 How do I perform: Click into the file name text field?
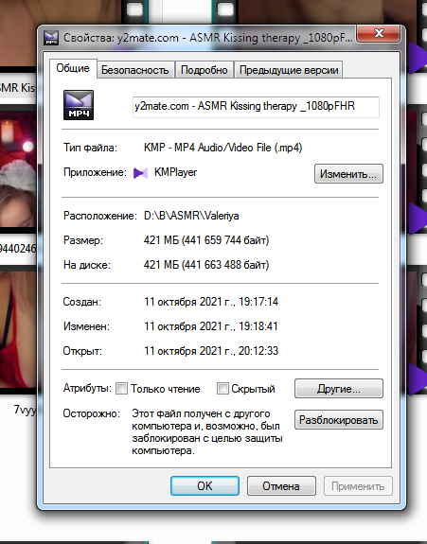(x=256, y=107)
